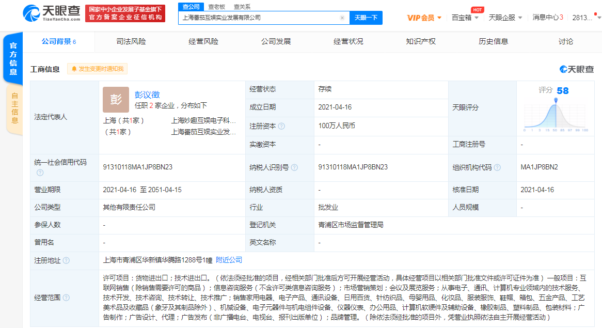Switch to the 知识产权 tab
The width and height of the screenshot is (602, 328).
click(x=421, y=41)
